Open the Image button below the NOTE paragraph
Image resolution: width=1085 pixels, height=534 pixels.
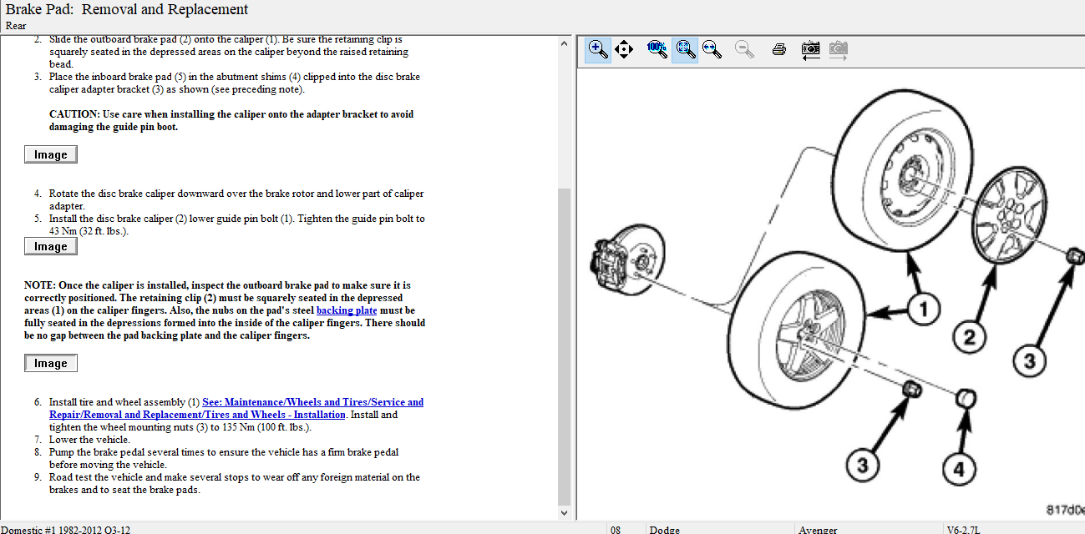click(50, 363)
